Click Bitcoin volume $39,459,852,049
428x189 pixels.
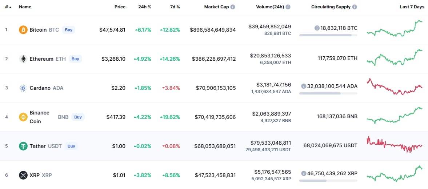pos(270,27)
